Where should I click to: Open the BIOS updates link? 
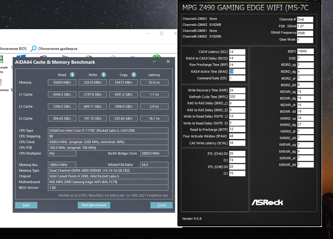click(13, 49)
